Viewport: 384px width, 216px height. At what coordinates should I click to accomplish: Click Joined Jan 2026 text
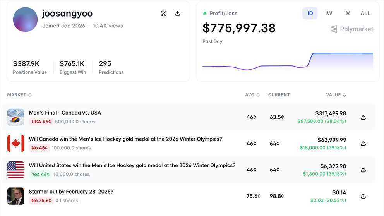[63, 26]
